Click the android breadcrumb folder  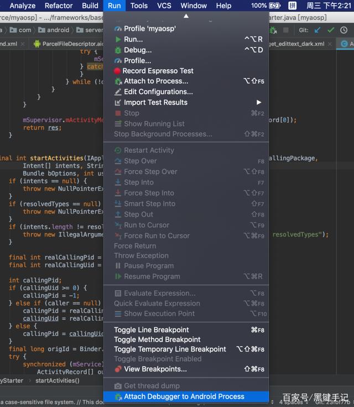pos(54,30)
